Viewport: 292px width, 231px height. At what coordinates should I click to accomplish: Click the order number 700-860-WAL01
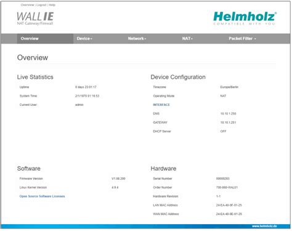point(227,187)
